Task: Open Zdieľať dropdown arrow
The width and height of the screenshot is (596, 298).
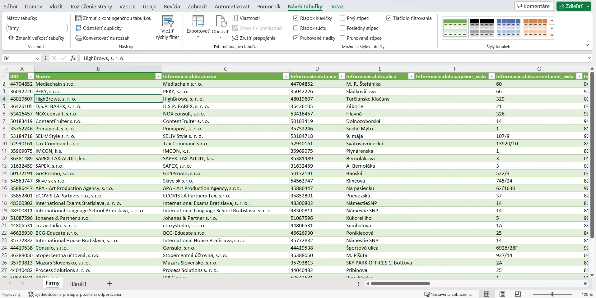Action: [588, 6]
